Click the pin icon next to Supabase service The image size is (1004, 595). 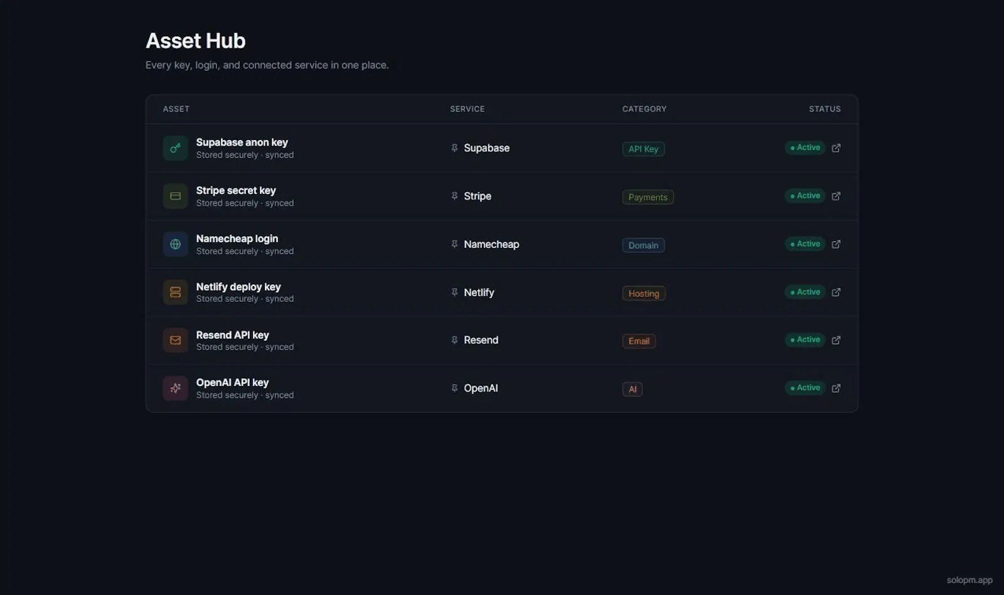click(454, 148)
